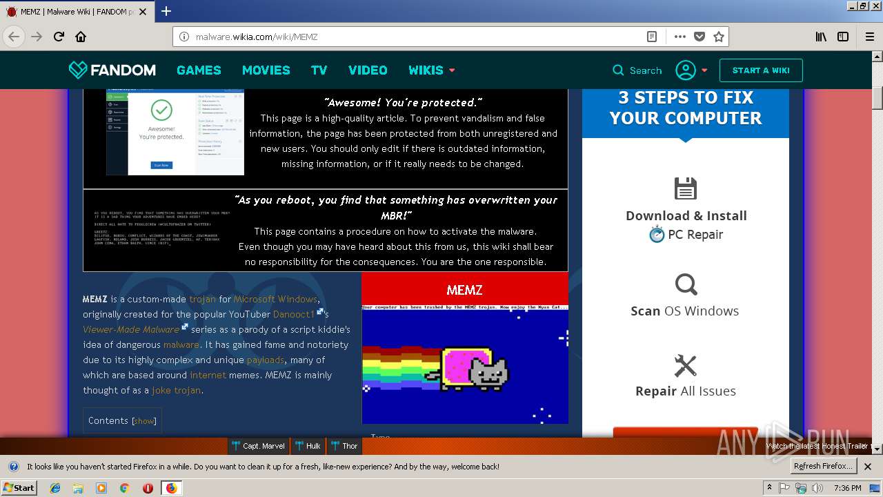Show hidden system tray icons
This screenshot has width=883, height=497.
coord(769,488)
